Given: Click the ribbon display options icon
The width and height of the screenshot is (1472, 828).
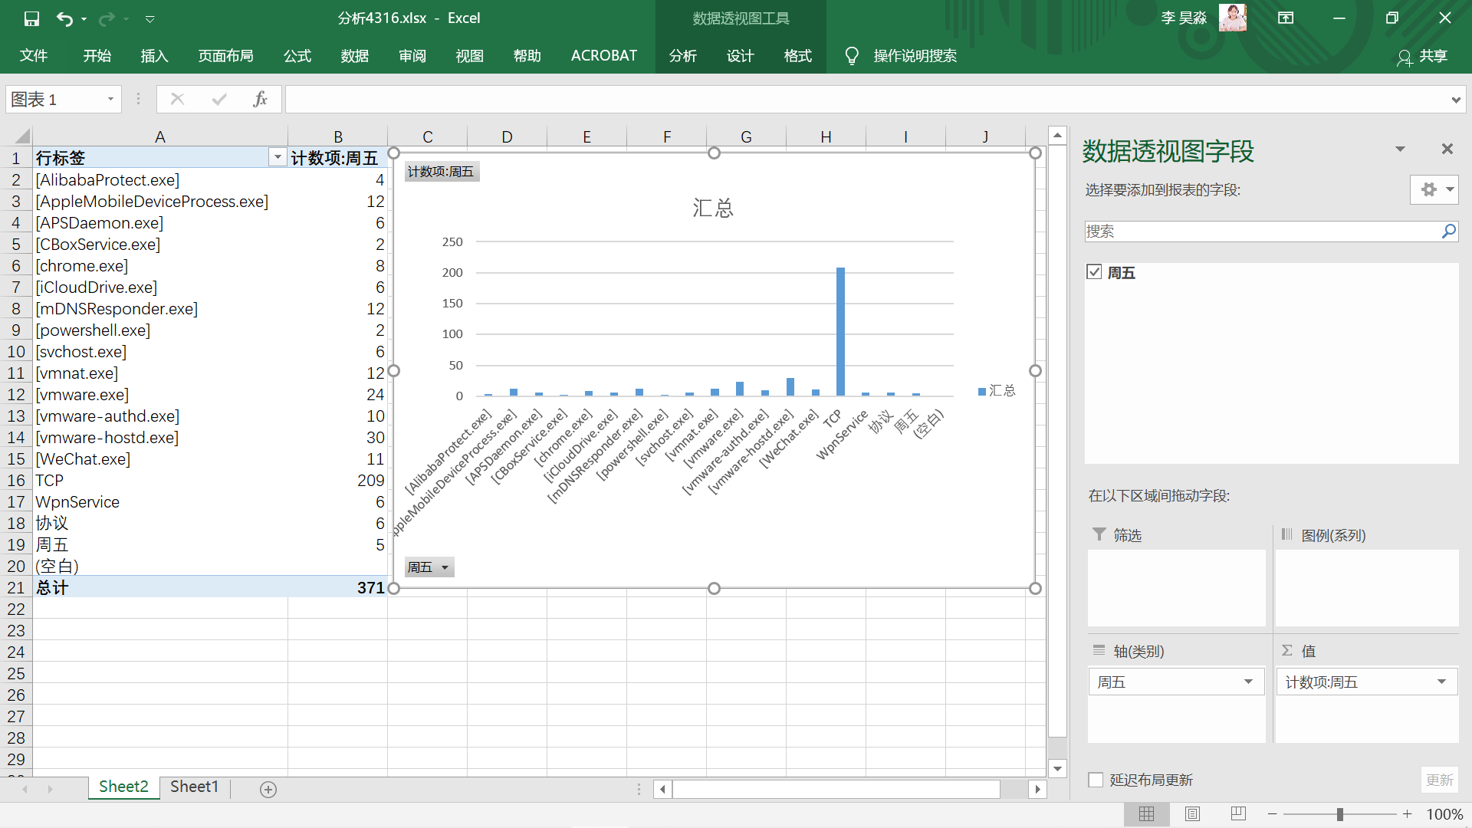Looking at the screenshot, I should [x=1286, y=18].
